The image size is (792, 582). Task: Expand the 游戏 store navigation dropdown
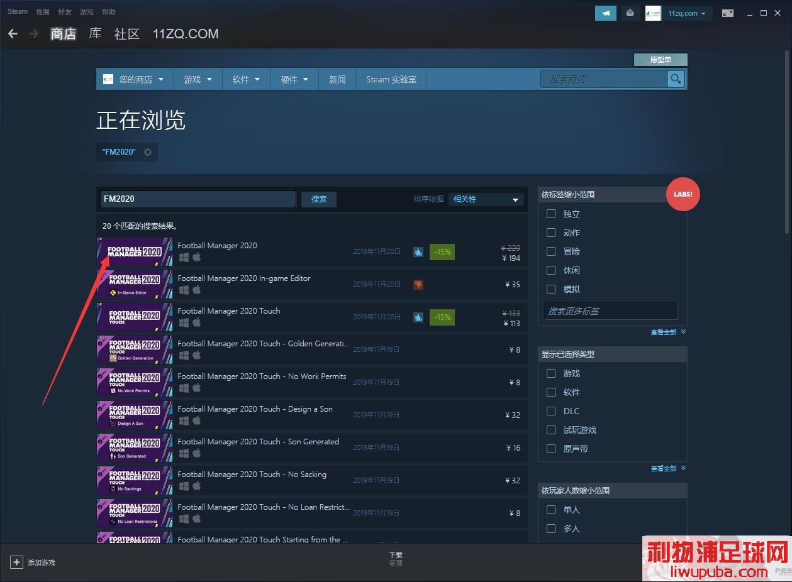[x=198, y=79]
